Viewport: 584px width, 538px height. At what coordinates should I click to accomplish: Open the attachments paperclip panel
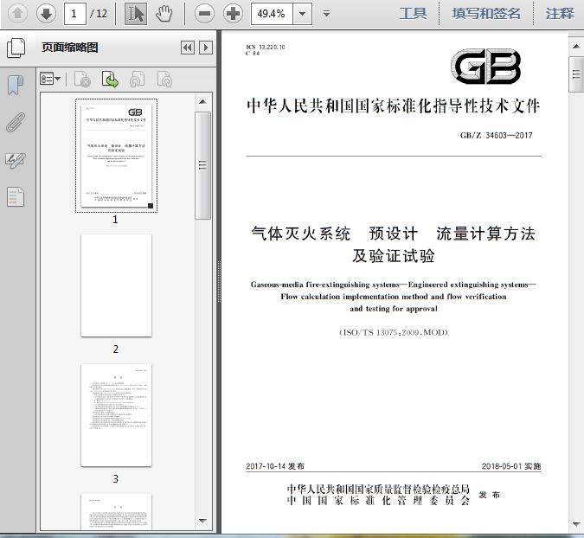[16, 123]
